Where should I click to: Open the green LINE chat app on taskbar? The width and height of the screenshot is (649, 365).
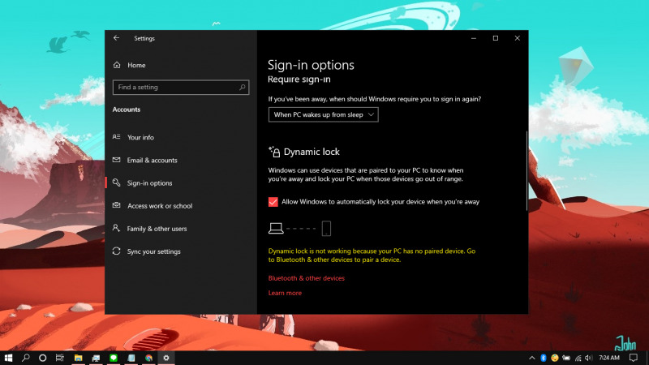(114, 358)
